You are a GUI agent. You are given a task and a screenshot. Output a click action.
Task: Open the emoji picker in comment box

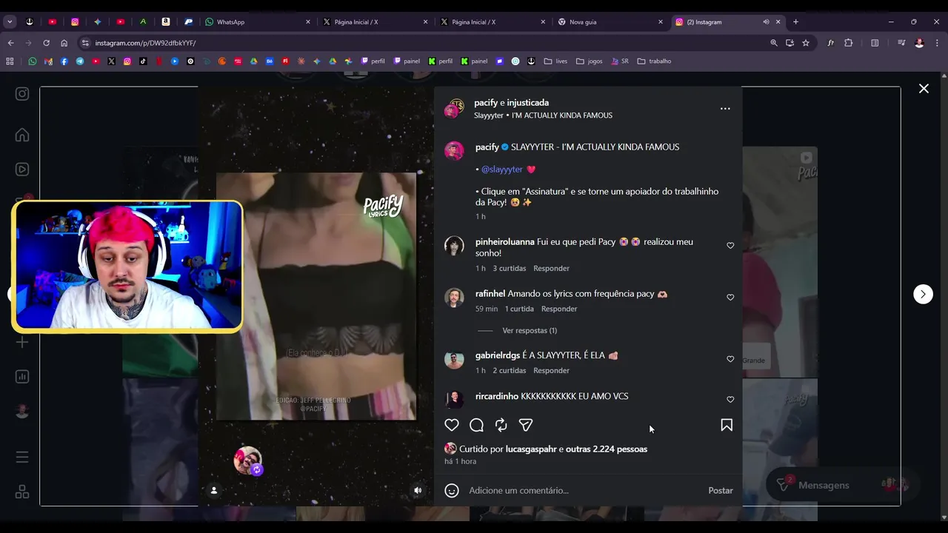coord(452,490)
